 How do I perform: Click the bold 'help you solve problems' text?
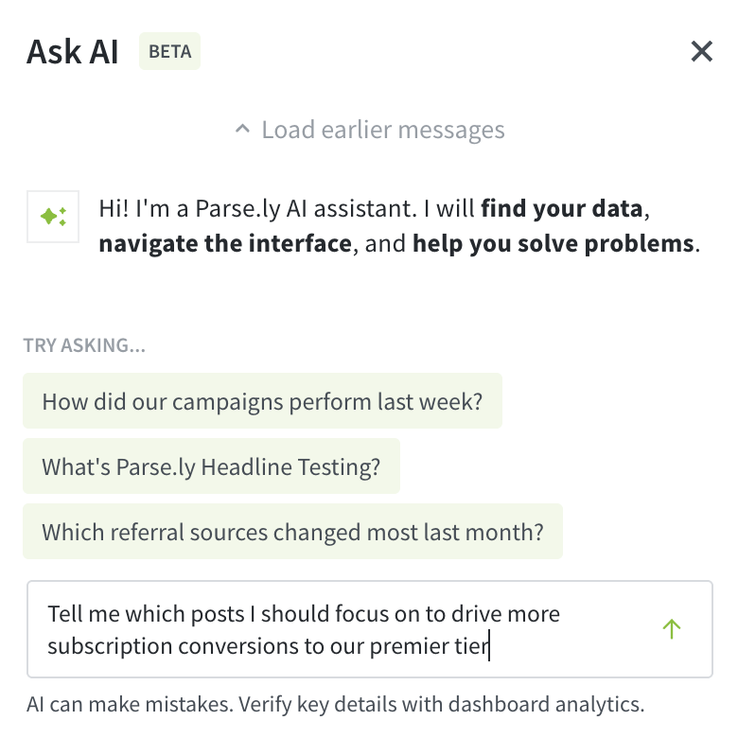click(553, 244)
